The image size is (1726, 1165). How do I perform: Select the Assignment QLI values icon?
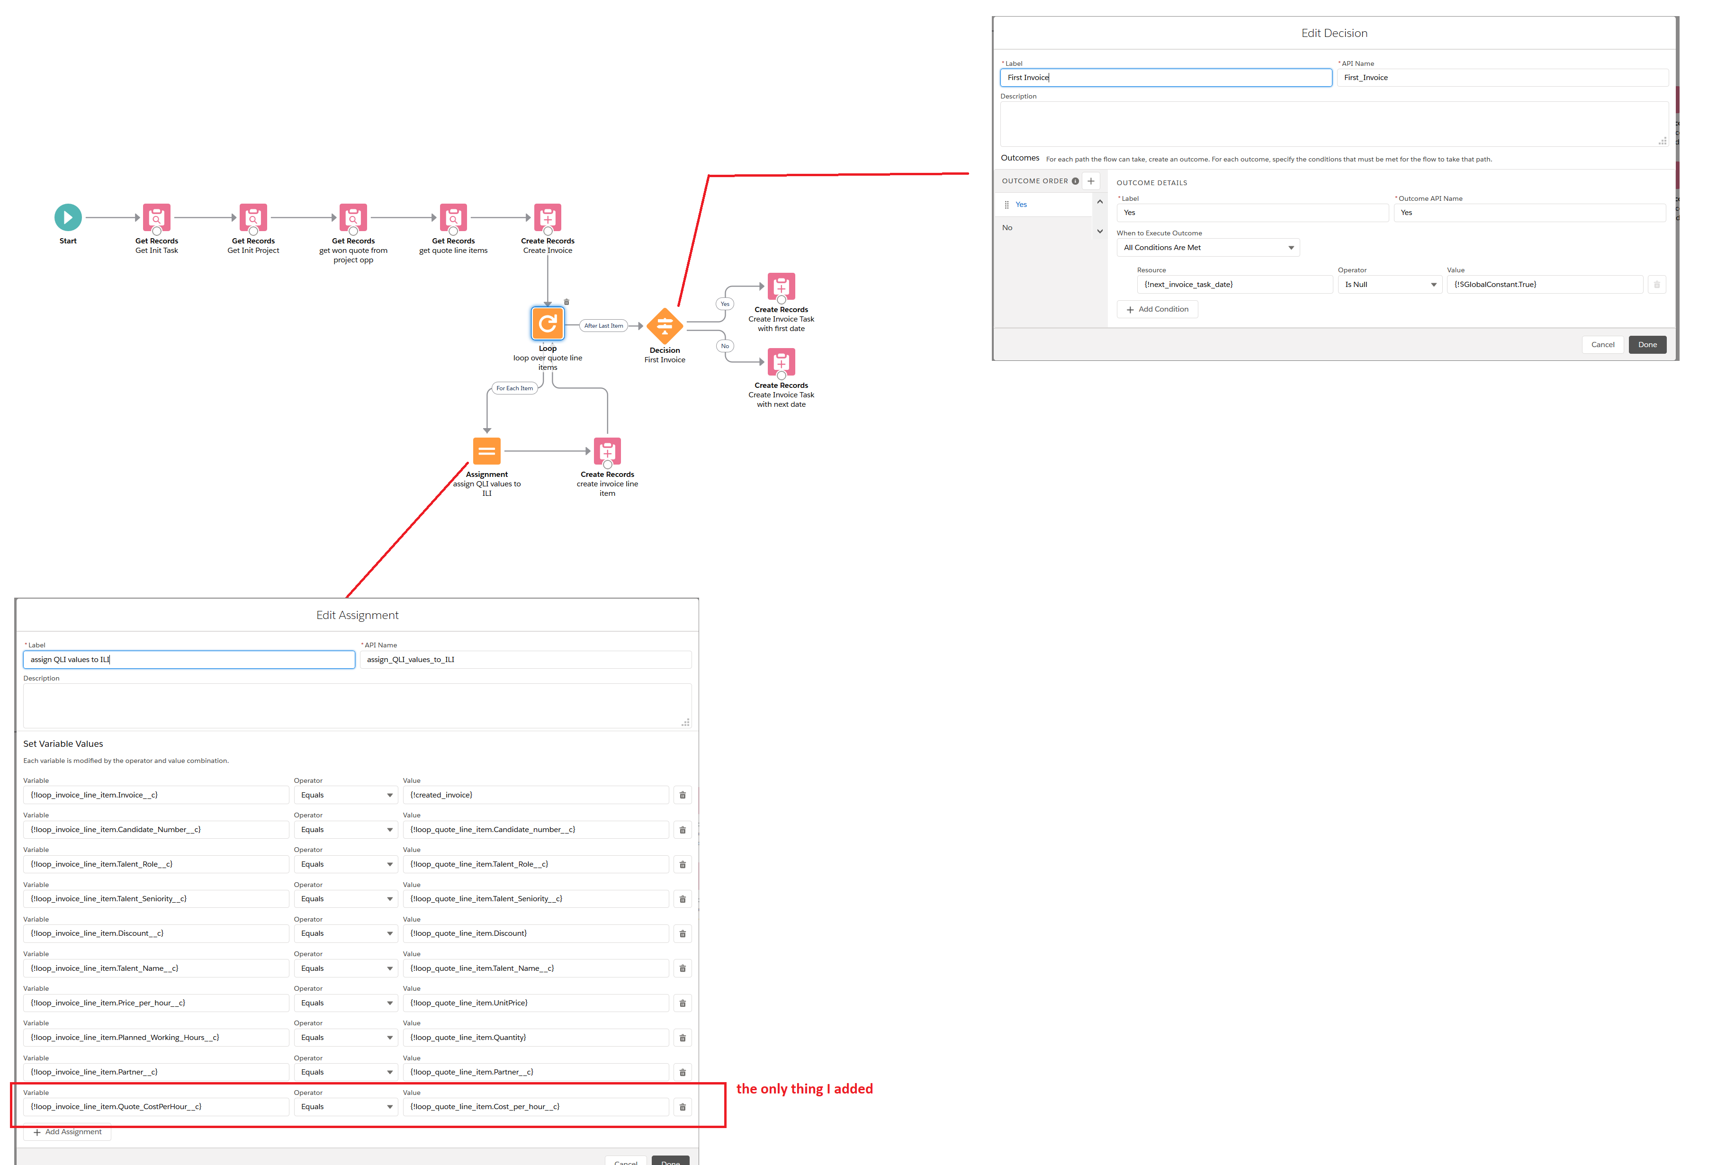[486, 451]
